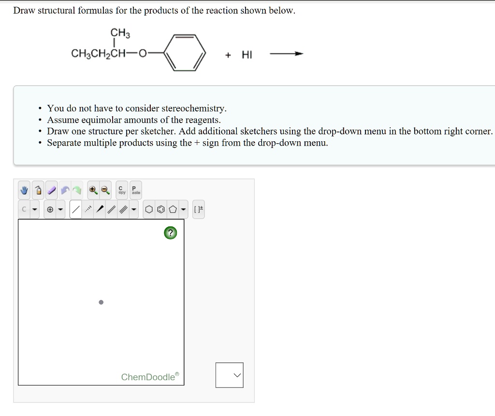Click the undo arrow icon
The image size is (495, 416).
(x=66, y=190)
